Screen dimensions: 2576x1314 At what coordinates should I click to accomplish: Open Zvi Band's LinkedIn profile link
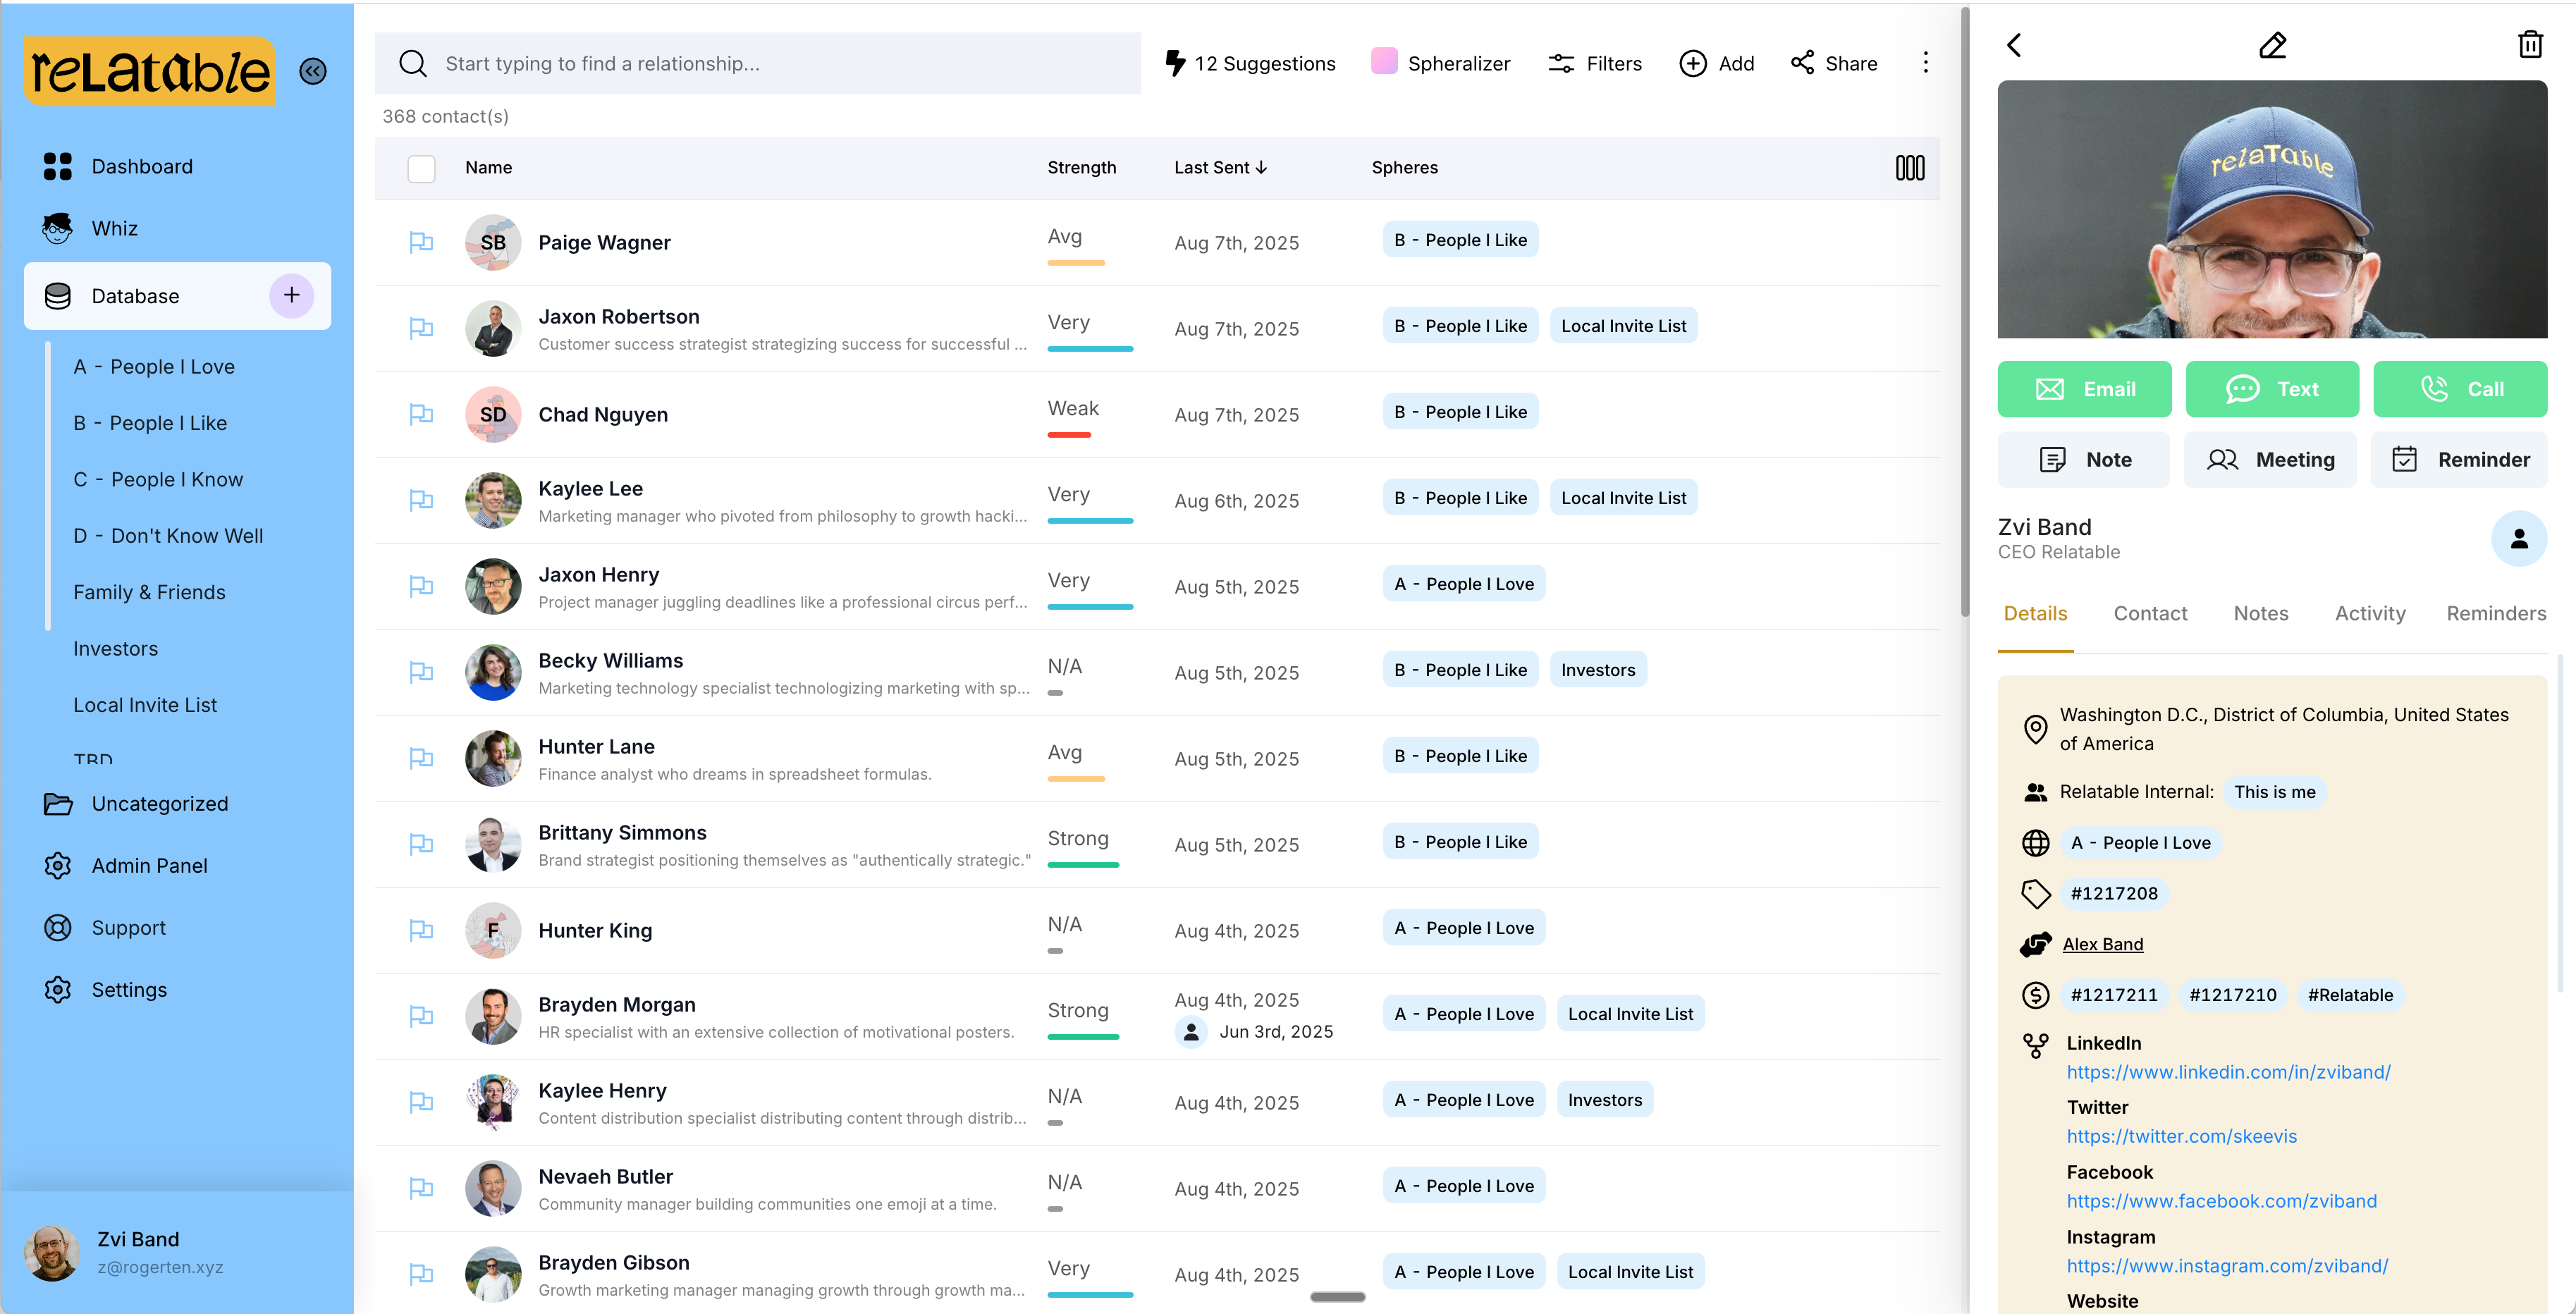click(x=2228, y=1072)
